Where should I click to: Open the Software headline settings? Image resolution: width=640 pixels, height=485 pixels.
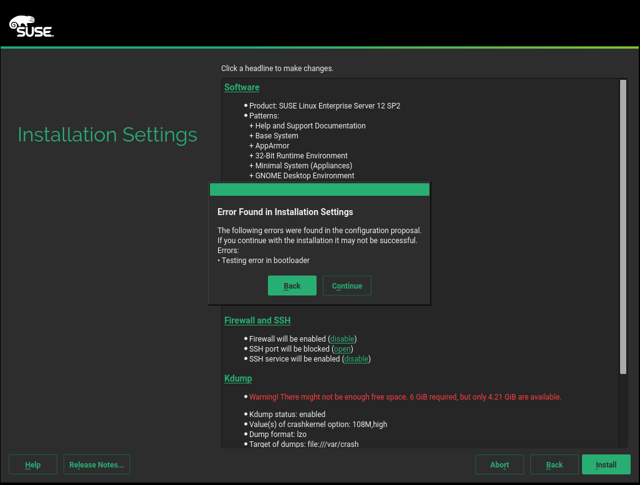click(x=242, y=87)
